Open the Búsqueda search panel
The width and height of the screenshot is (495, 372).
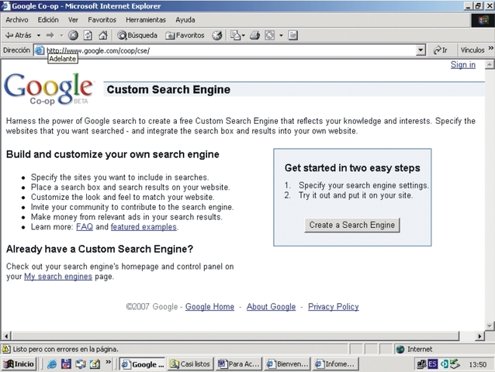click(137, 36)
